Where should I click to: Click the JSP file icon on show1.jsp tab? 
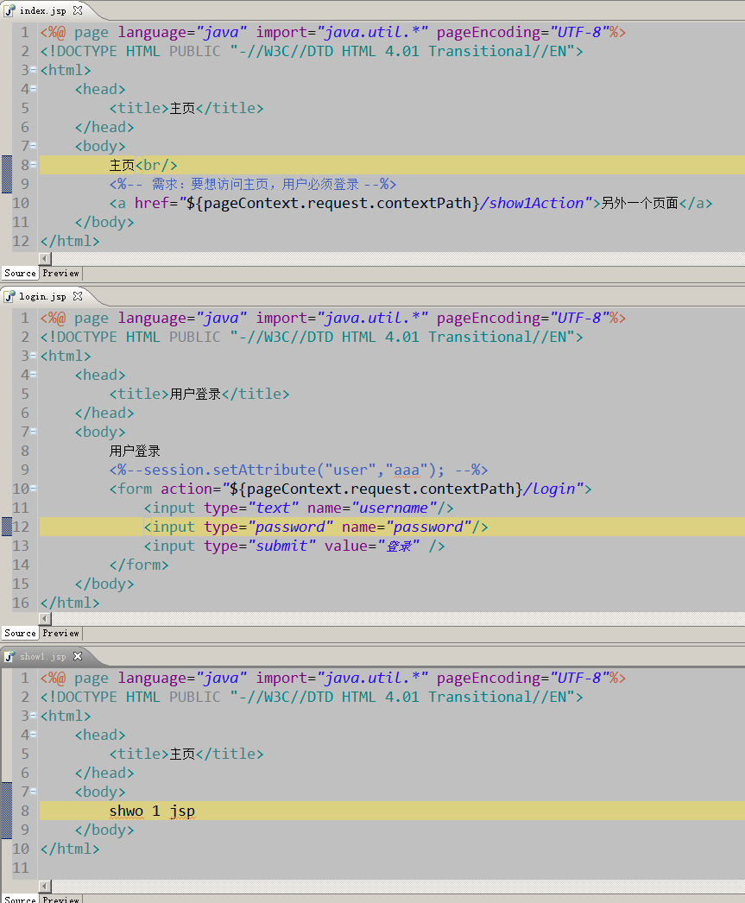point(9,656)
